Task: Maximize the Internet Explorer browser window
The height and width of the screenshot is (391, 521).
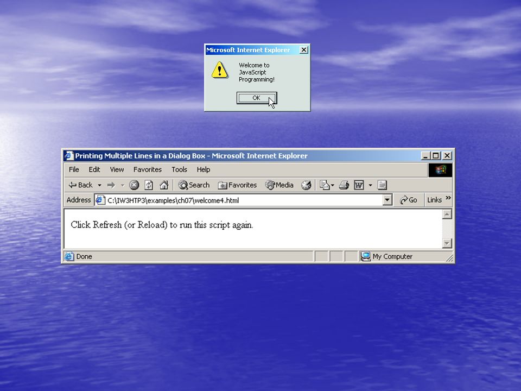Action: click(x=436, y=156)
